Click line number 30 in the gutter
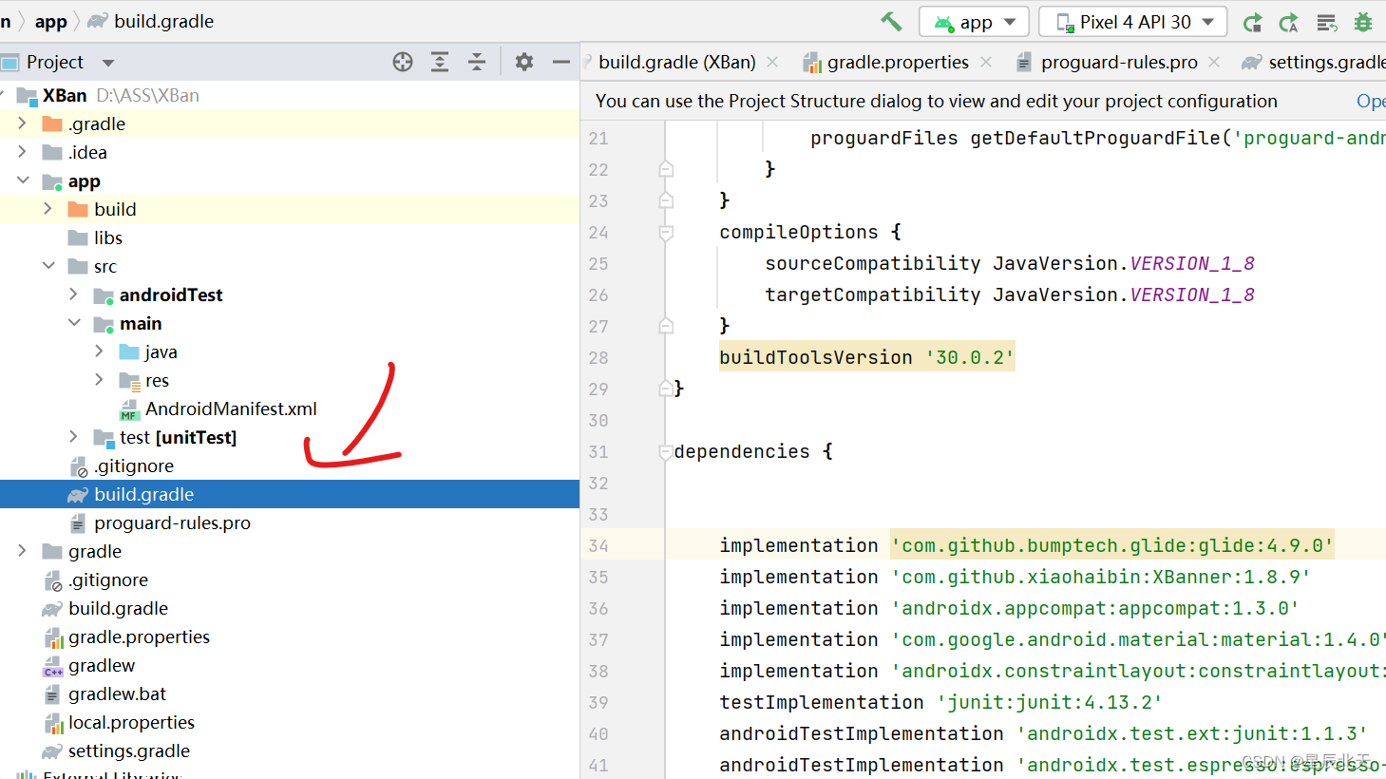Viewport: 1386px width, 779px height. pyautogui.click(x=598, y=420)
